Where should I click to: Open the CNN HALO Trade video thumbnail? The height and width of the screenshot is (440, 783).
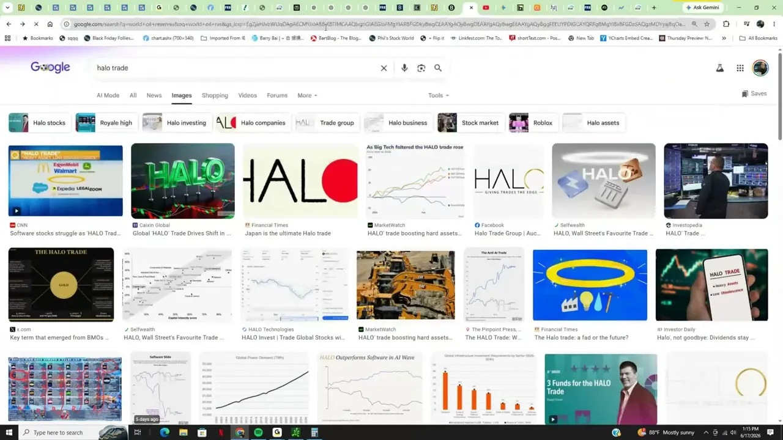65,181
